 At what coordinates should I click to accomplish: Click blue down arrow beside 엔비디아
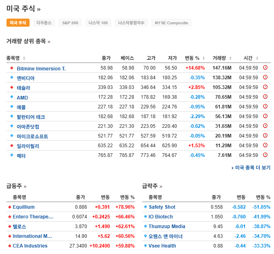(x=12, y=77)
